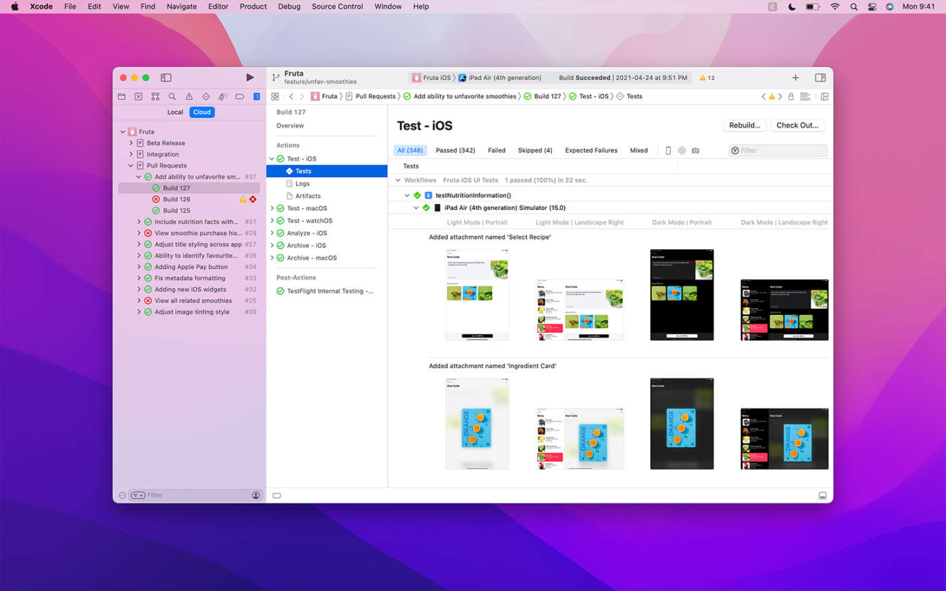Click the Run play button in toolbar

coord(250,78)
